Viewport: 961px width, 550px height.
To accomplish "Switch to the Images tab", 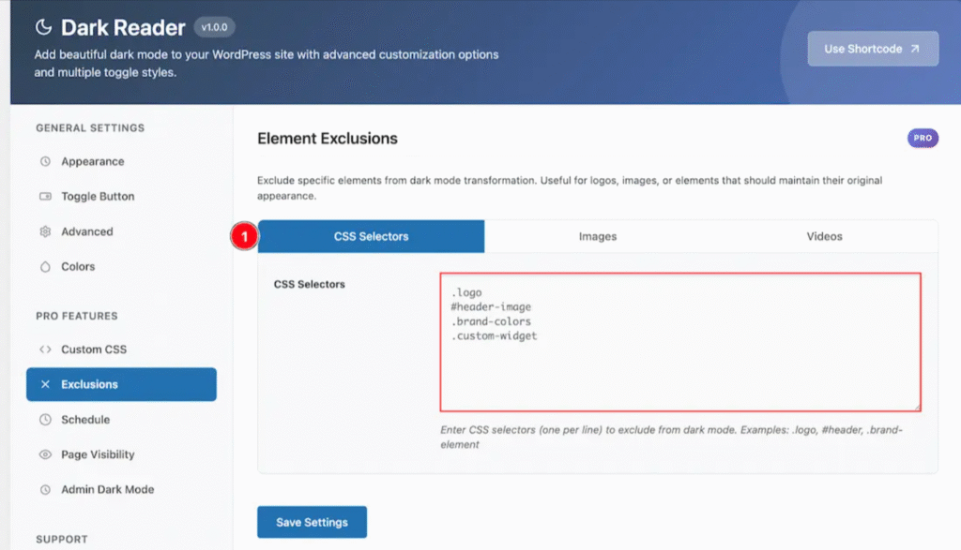I will point(598,236).
